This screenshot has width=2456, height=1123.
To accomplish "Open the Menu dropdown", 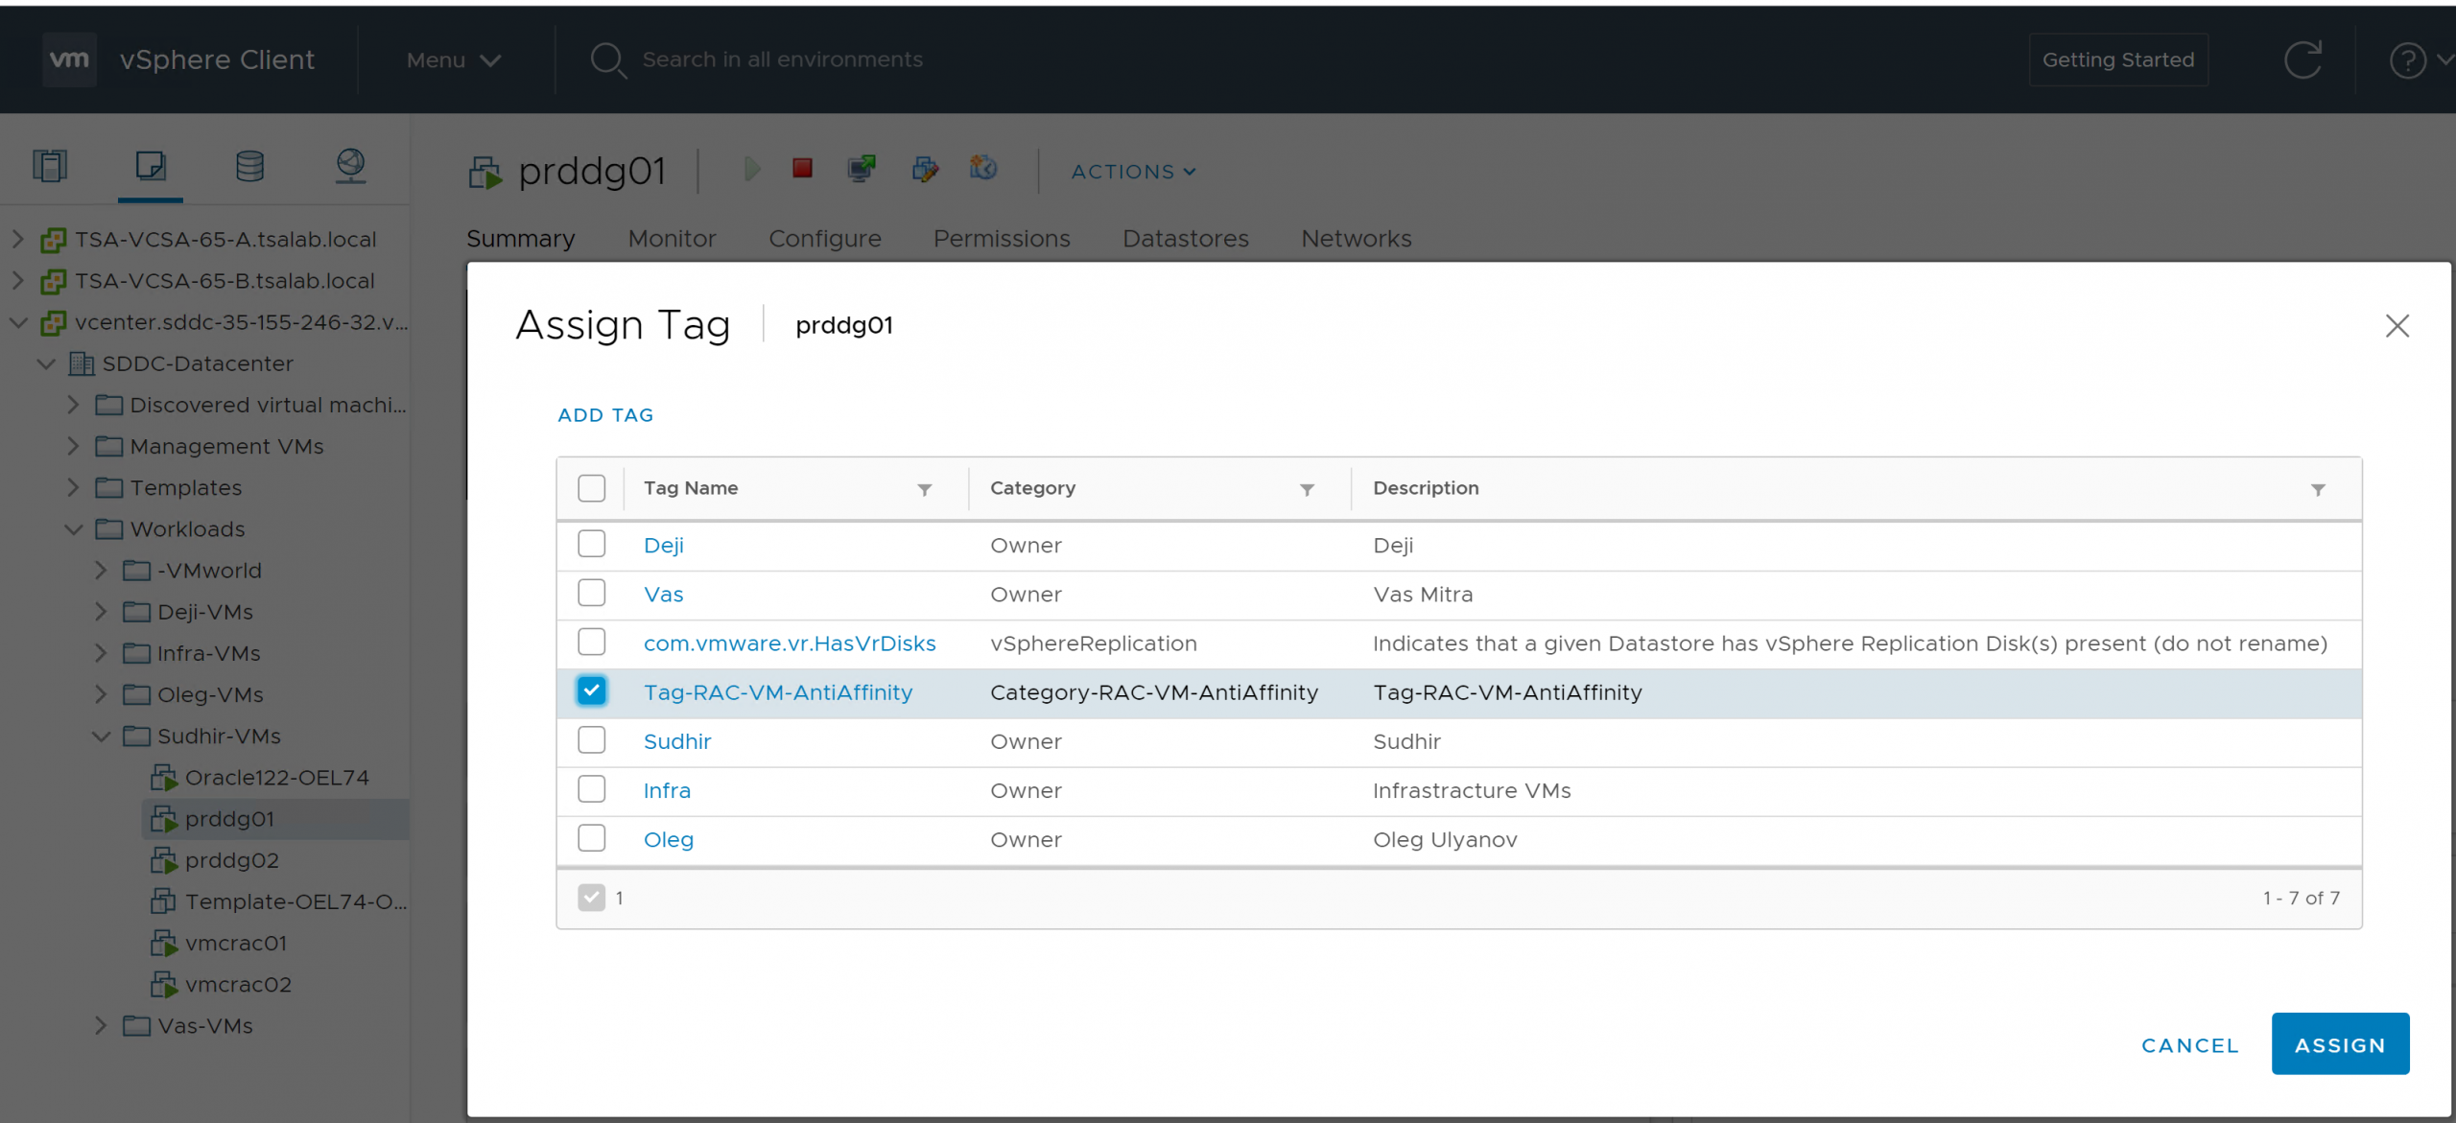I will point(453,60).
